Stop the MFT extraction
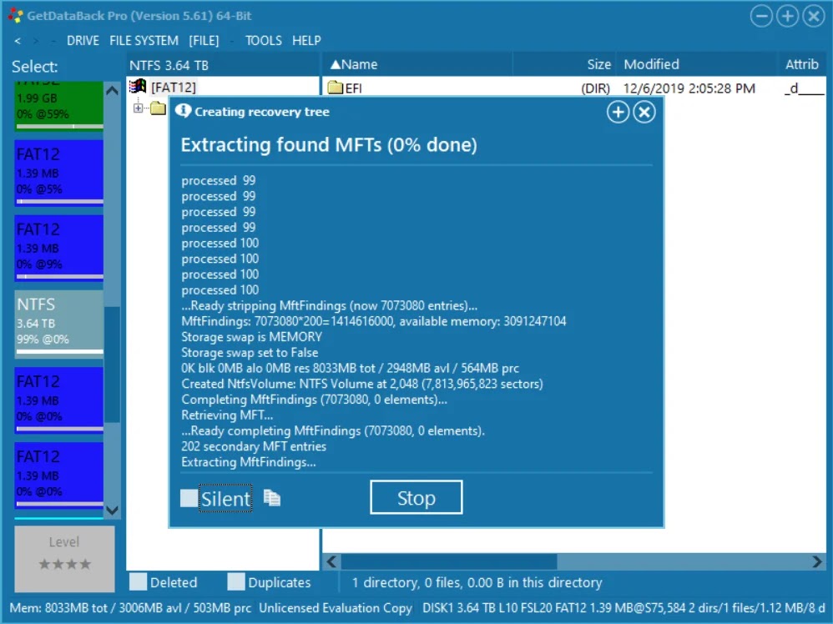The width and height of the screenshot is (833, 624). click(x=416, y=497)
